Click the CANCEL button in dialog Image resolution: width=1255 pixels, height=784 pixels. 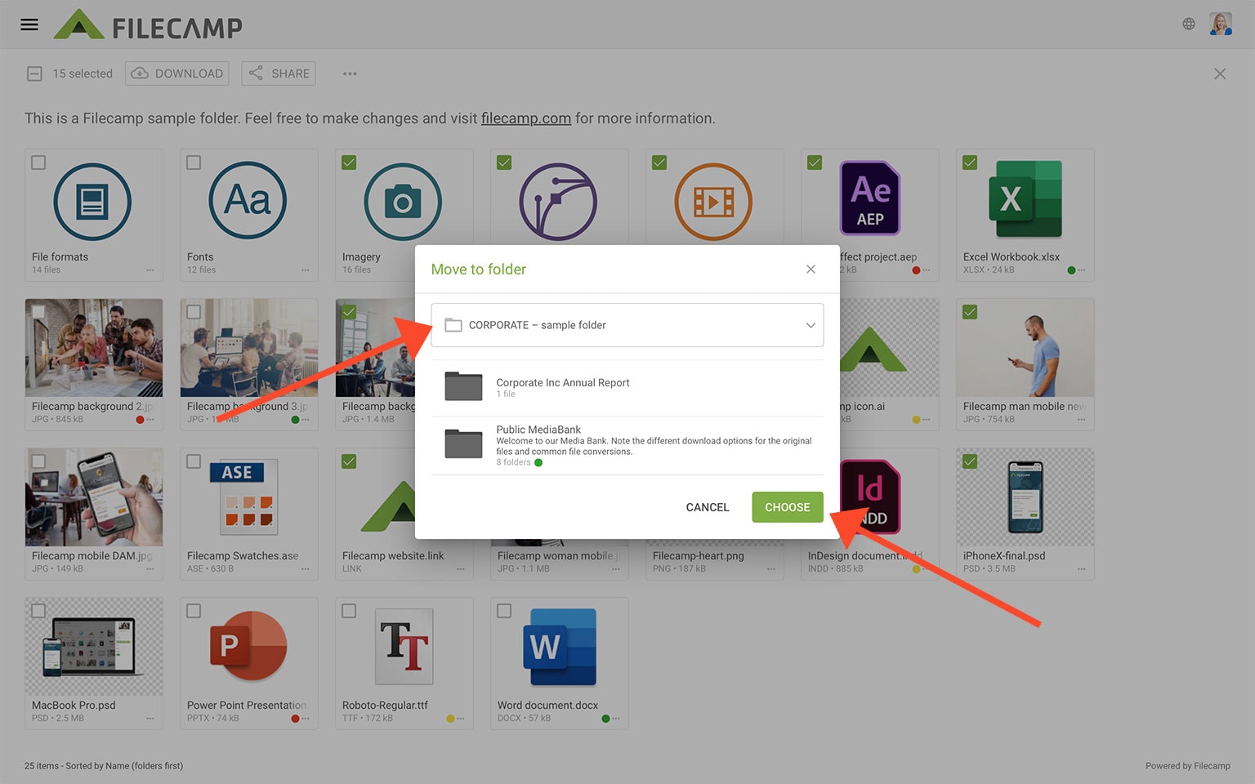tap(708, 507)
